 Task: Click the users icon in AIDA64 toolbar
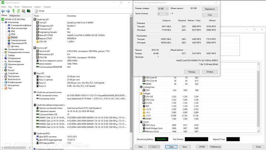(x=23, y=11)
